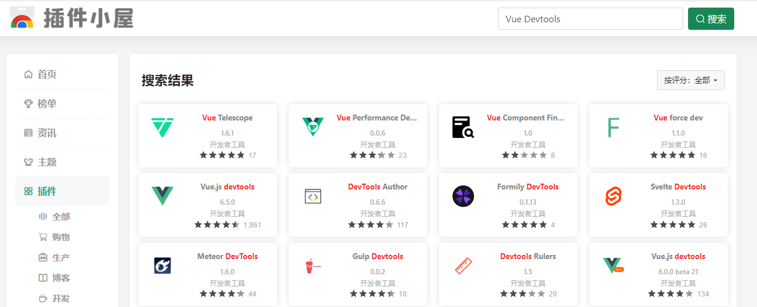This screenshot has width=757, height=307.
Task: Go to 首页 in the sidebar
Action: 62,74
